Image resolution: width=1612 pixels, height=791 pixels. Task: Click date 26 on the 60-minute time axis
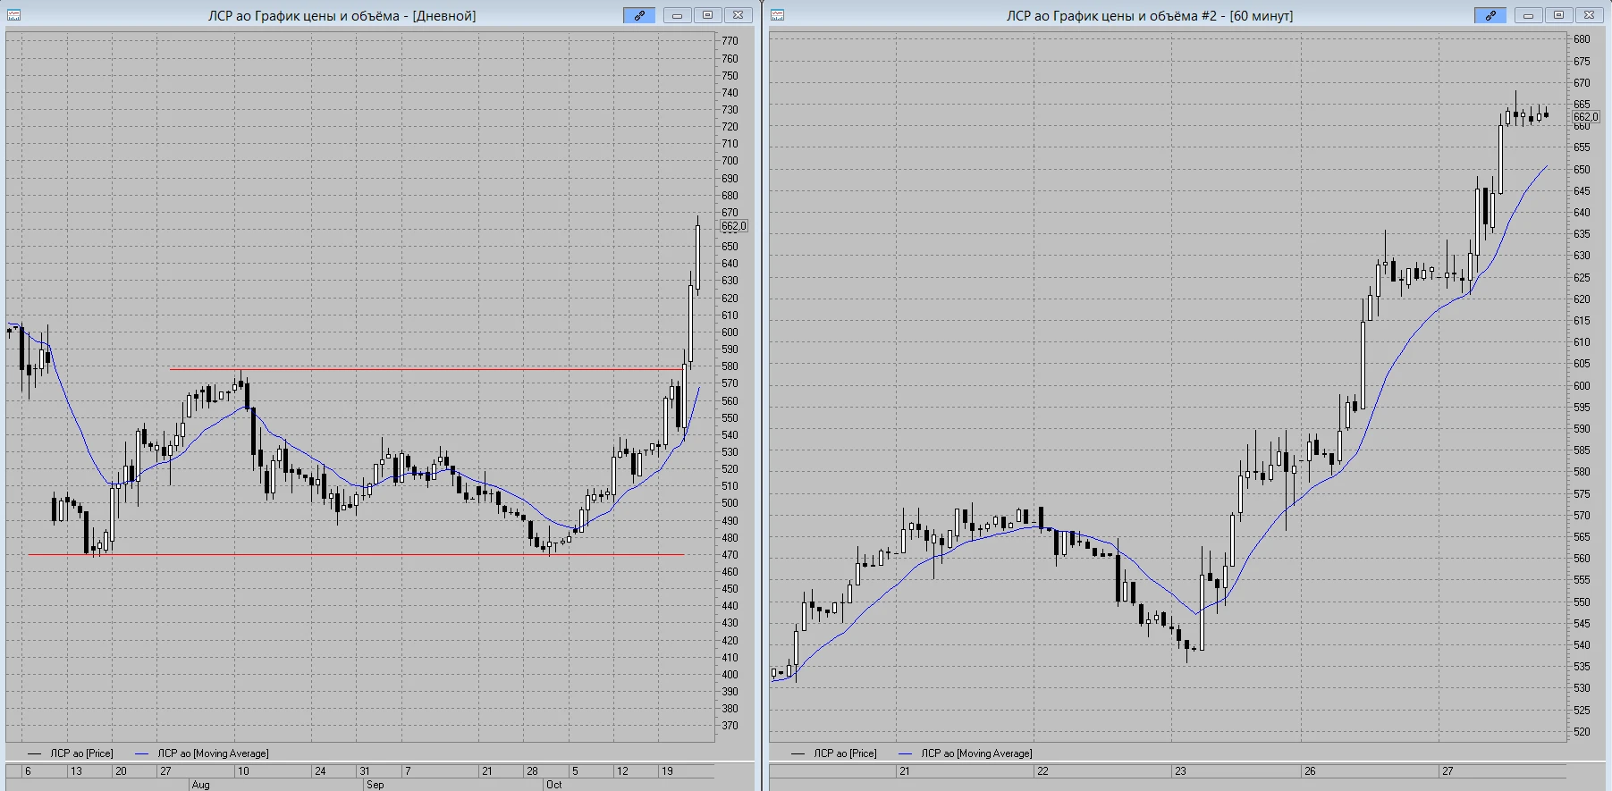pyautogui.click(x=1310, y=770)
